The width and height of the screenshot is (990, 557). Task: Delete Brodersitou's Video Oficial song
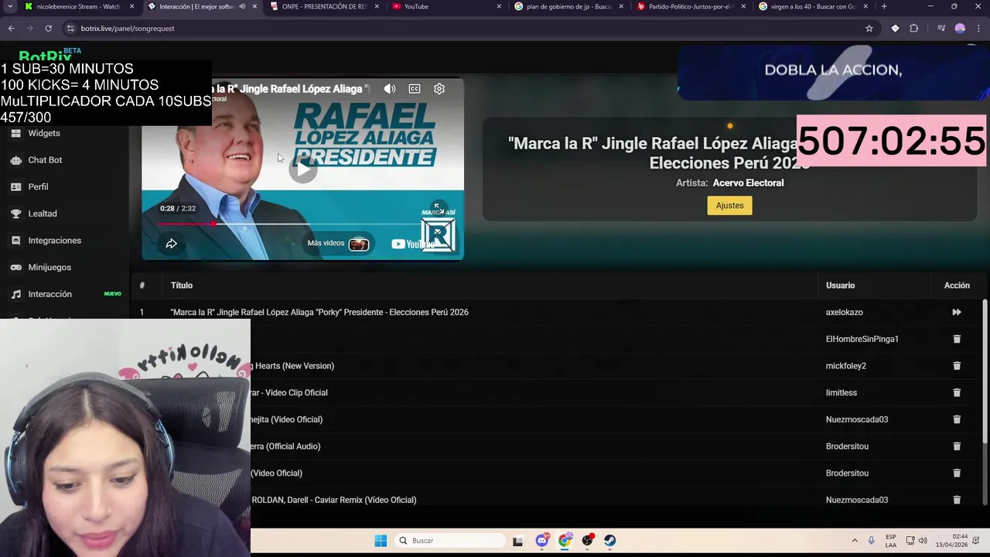[957, 473]
